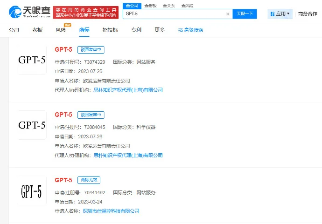Click the 应用 grid icon
Viewport: 322px width, 224px height.
pos(272,14)
